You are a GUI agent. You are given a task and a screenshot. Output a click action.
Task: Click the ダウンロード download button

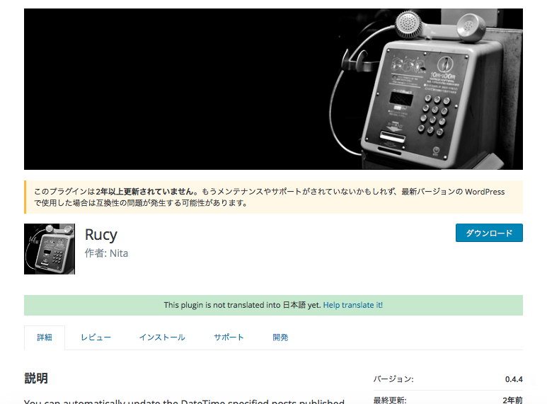click(x=488, y=233)
